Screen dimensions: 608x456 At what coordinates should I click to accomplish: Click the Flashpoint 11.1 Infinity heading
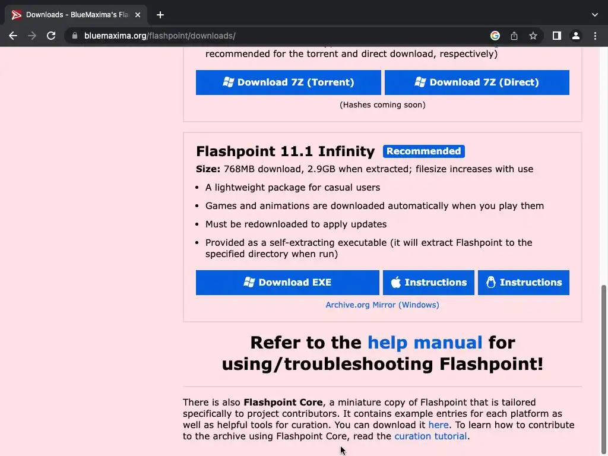point(286,151)
